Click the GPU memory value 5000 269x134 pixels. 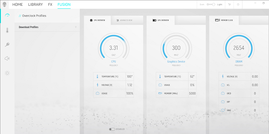click(x=192, y=93)
